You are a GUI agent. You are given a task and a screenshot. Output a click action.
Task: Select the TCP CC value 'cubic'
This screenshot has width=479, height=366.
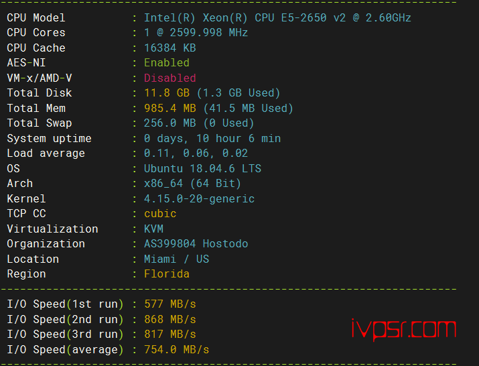[x=160, y=213]
